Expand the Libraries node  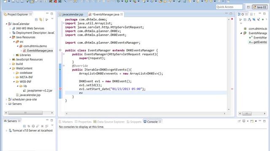[x=14, y=55]
